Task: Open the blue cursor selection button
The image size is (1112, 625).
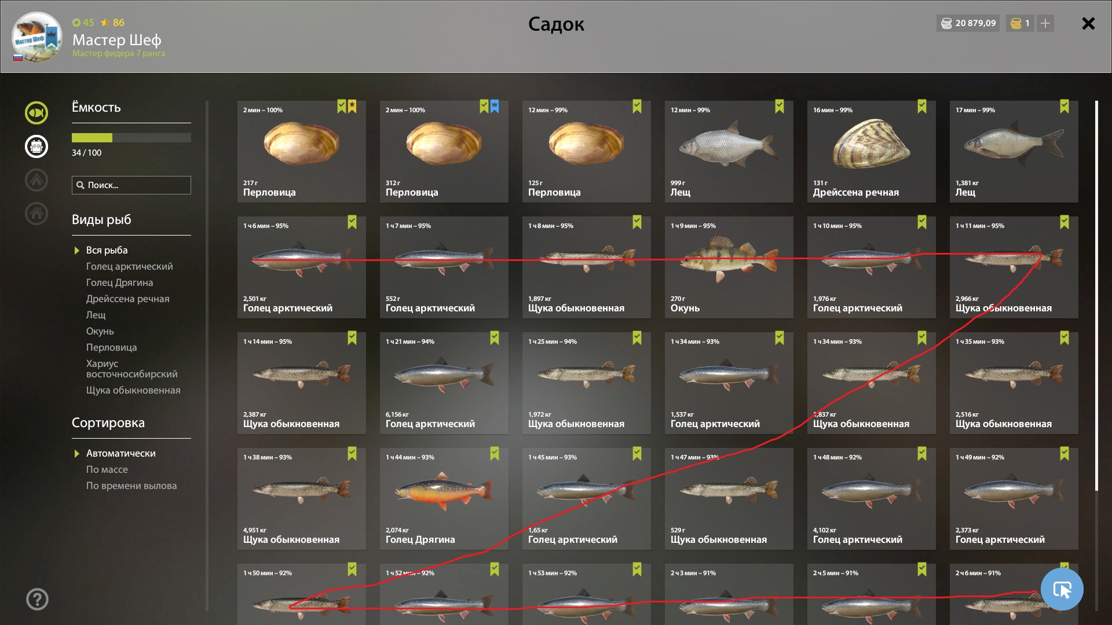Action: (x=1062, y=589)
